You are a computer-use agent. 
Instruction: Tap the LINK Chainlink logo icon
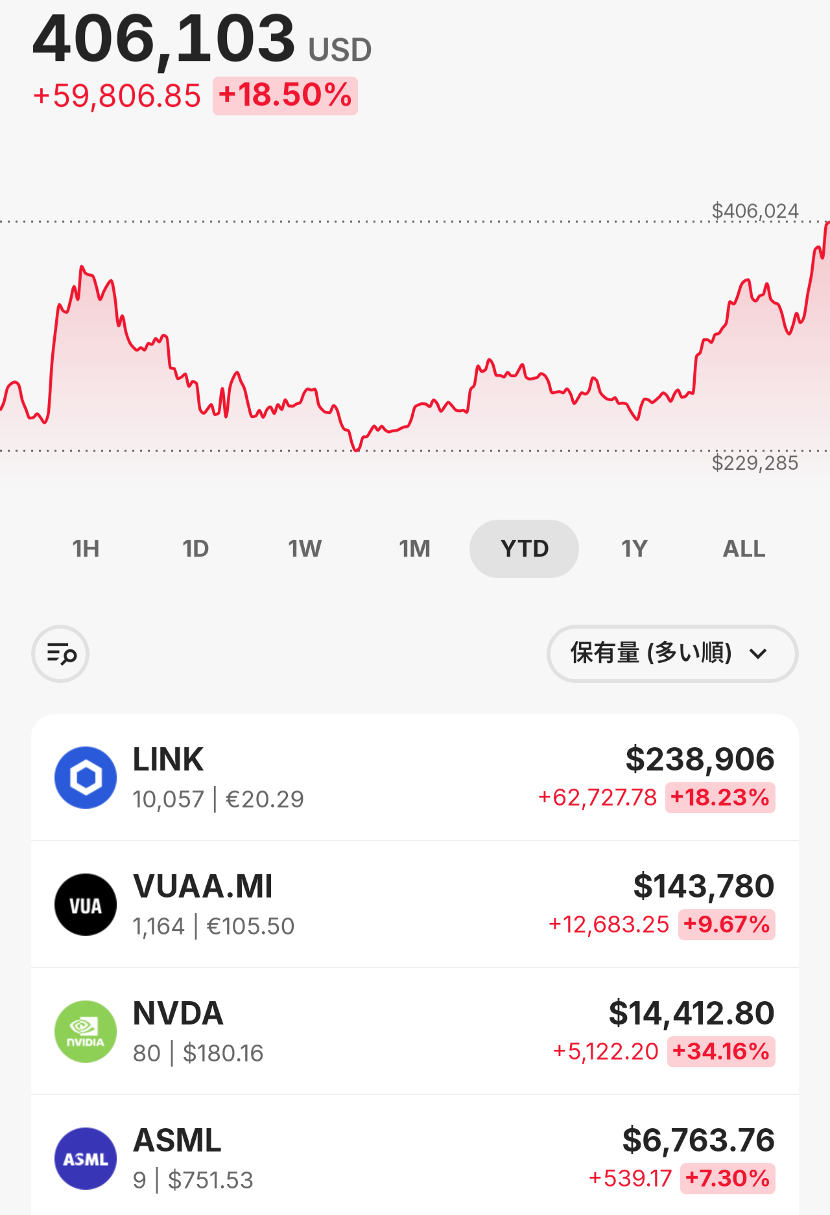[x=86, y=778]
